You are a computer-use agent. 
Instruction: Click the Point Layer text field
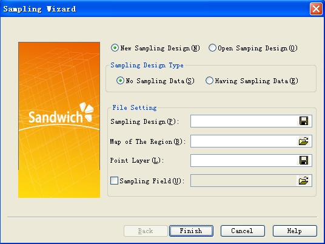coord(244,160)
